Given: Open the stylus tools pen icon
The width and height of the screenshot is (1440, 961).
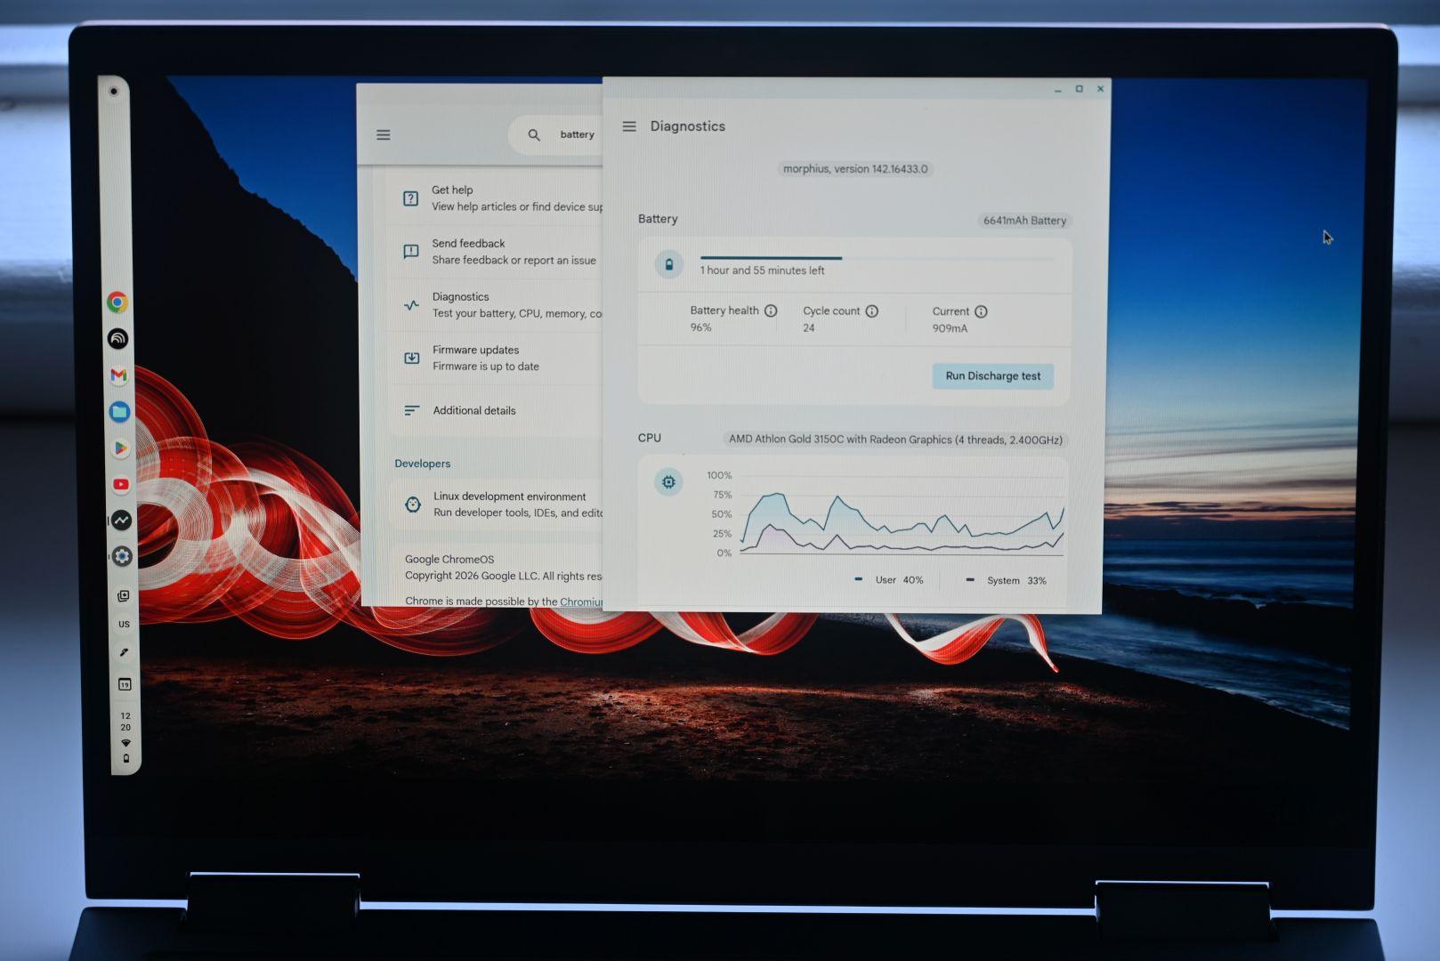Looking at the screenshot, I should [x=125, y=652].
